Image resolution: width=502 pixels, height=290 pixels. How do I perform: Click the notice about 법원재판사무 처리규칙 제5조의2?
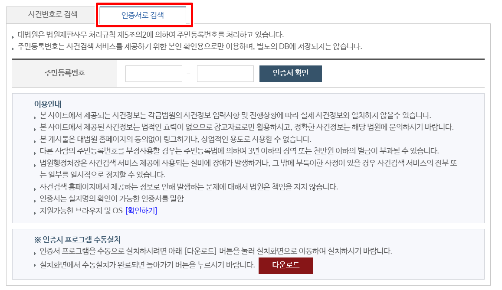click(x=151, y=35)
